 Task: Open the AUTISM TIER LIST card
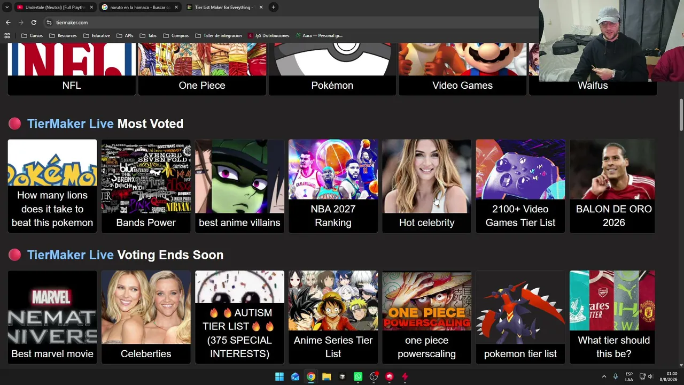239,317
